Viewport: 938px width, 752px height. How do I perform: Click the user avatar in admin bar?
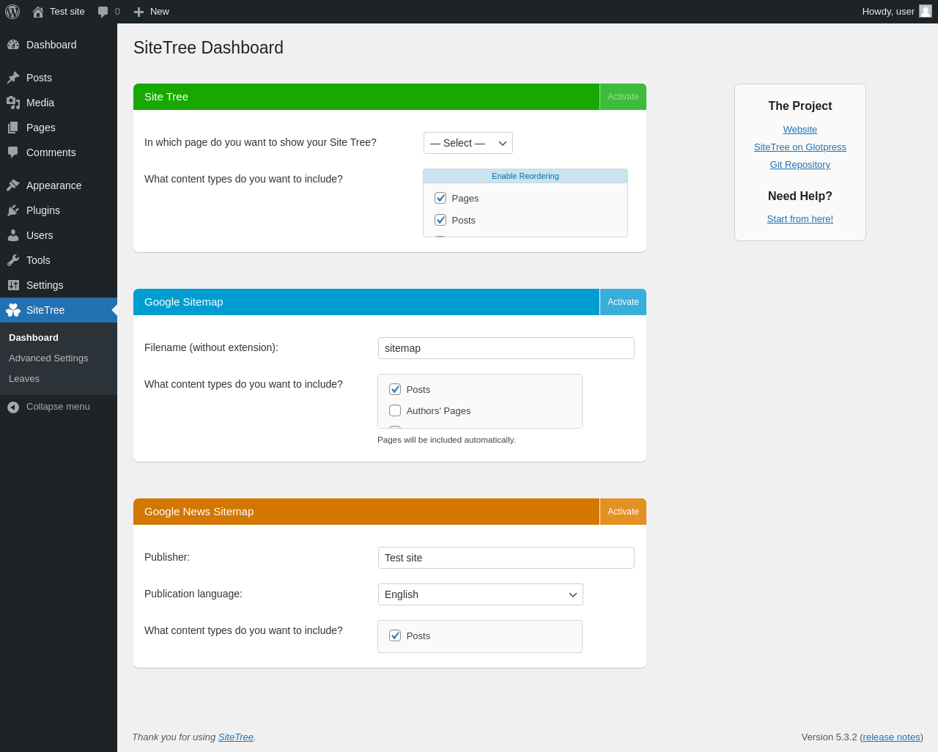(x=926, y=11)
